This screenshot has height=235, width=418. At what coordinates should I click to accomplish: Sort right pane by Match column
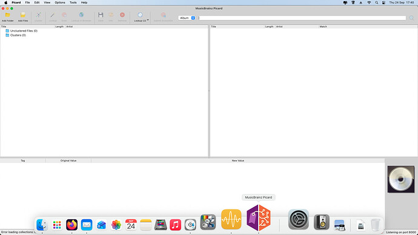click(368, 27)
